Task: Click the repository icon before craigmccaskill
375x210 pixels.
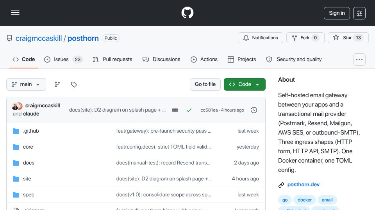Action: coord(9,38)
